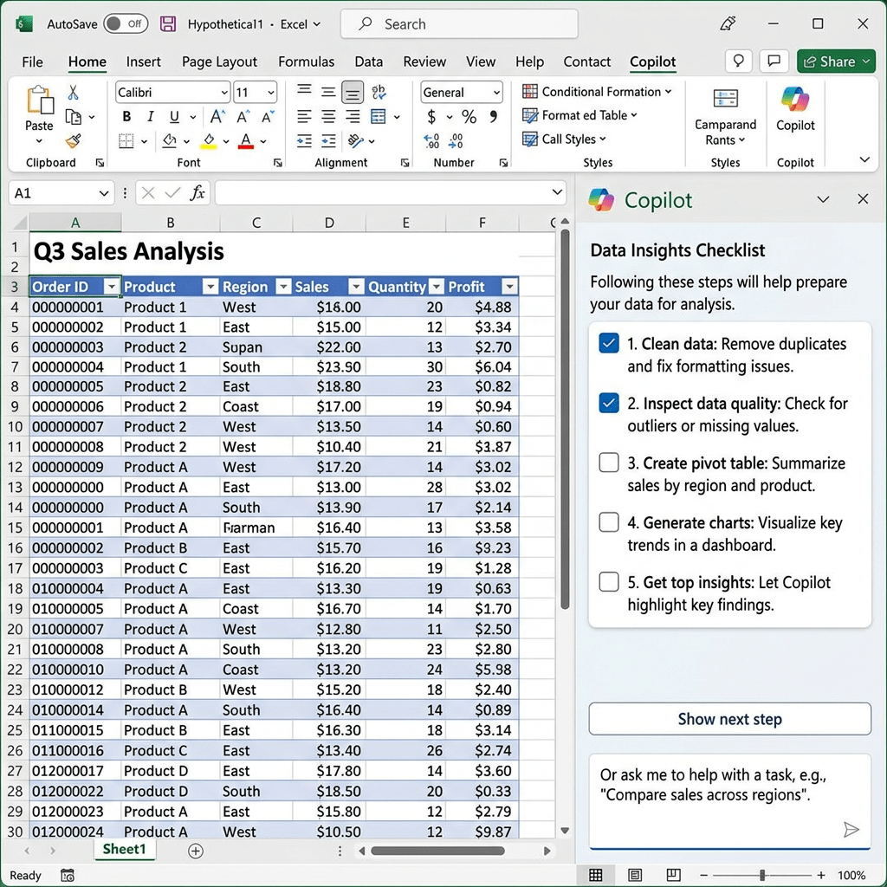Open the Region column filter
Viewport: 887px width, 887px height.
point(283,287)
